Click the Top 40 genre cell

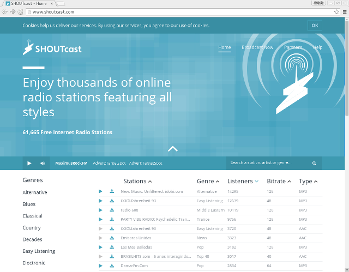pyautogui.click(x=203, y=257)
